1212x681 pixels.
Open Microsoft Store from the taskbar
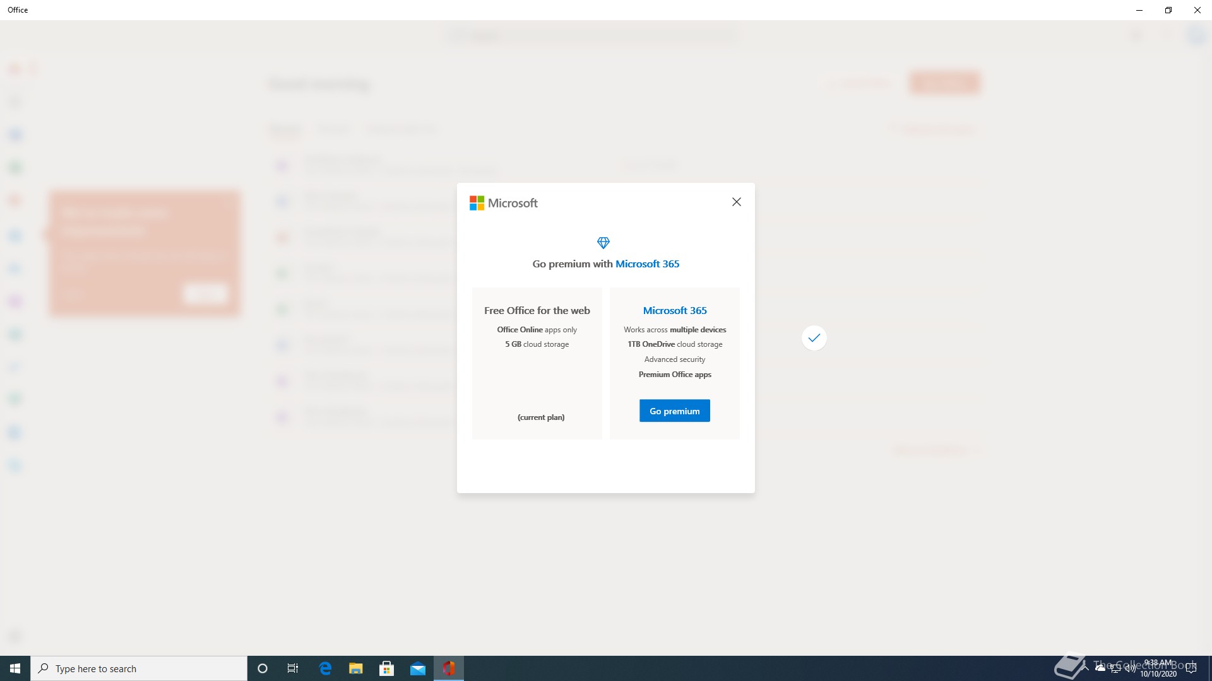(386, 668)
